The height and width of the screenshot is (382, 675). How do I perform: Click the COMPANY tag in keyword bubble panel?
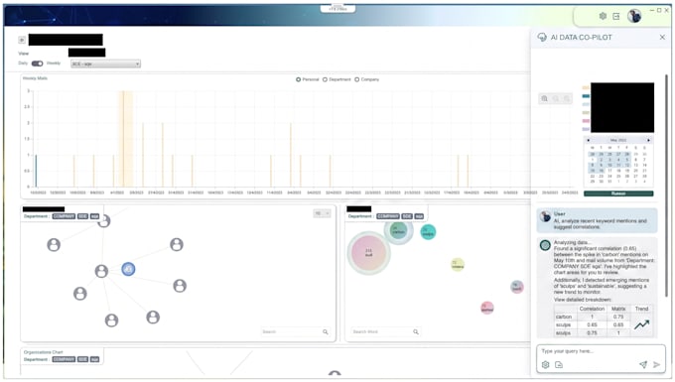[x=388, y=216]
